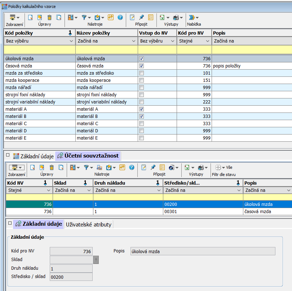Uncheck Vstup do NV for materiál A

pos(142,109)
